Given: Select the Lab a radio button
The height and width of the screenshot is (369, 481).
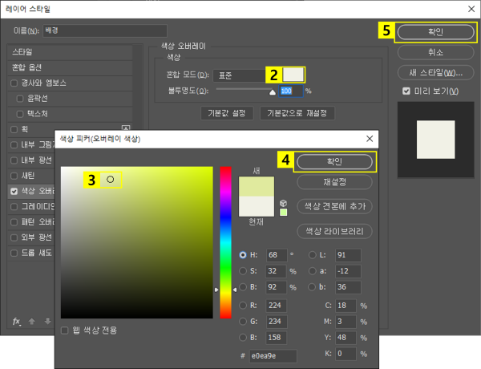Looking at the screenshot, I should (x=312, y=271).
